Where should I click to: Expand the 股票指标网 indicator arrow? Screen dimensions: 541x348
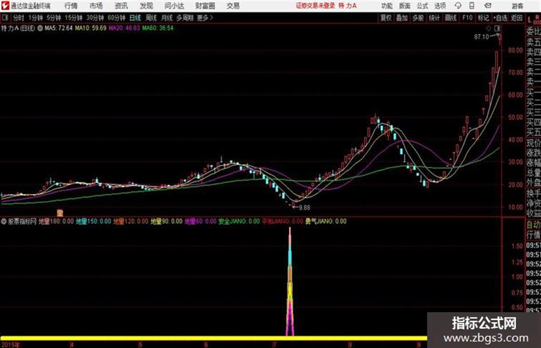pos(4,222)
